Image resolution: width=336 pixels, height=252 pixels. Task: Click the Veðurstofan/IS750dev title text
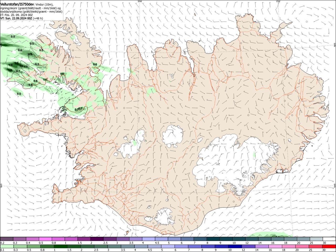(x=17, y=4)
